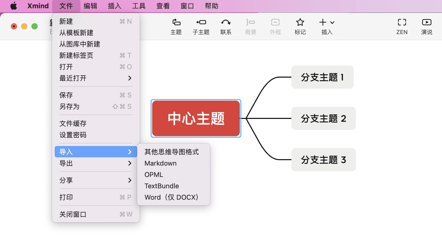
Task: Expand the 分享 submenu
Action: [x=96, y=180]
